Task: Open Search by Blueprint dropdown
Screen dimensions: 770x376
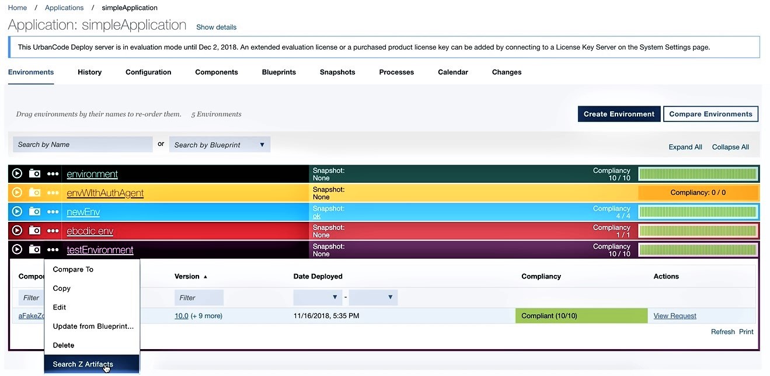Action: coord(219,145)
